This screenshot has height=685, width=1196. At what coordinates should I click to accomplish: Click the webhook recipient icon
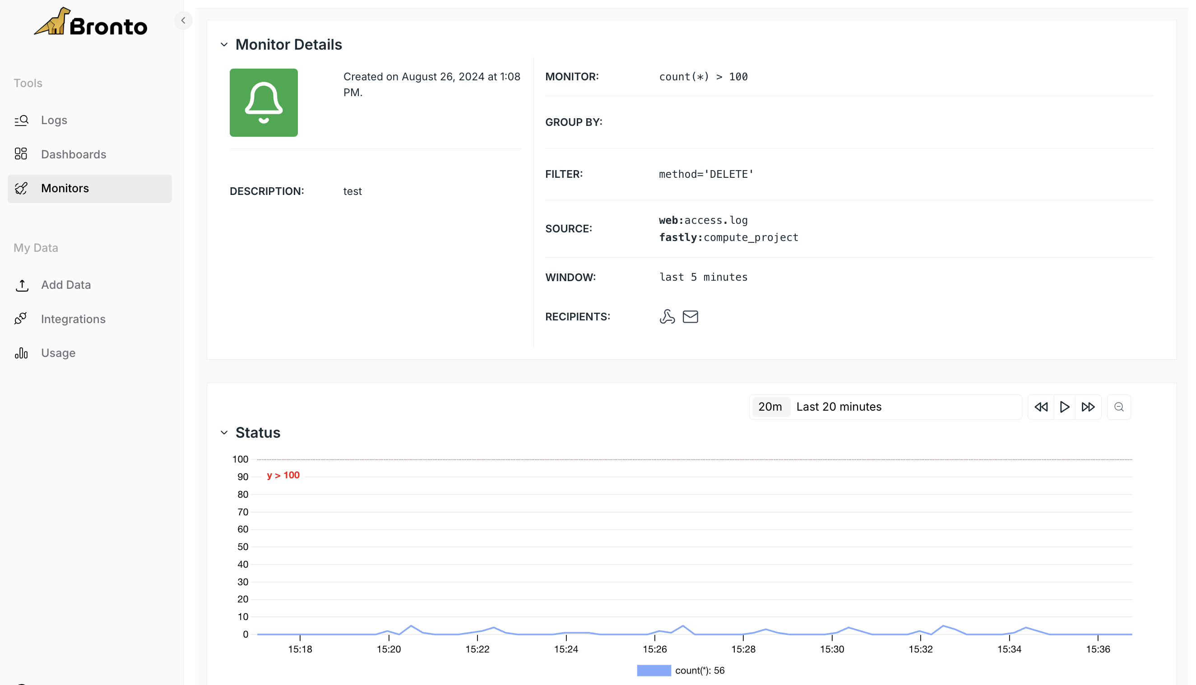pyautogui.click(x=667, y=317)
